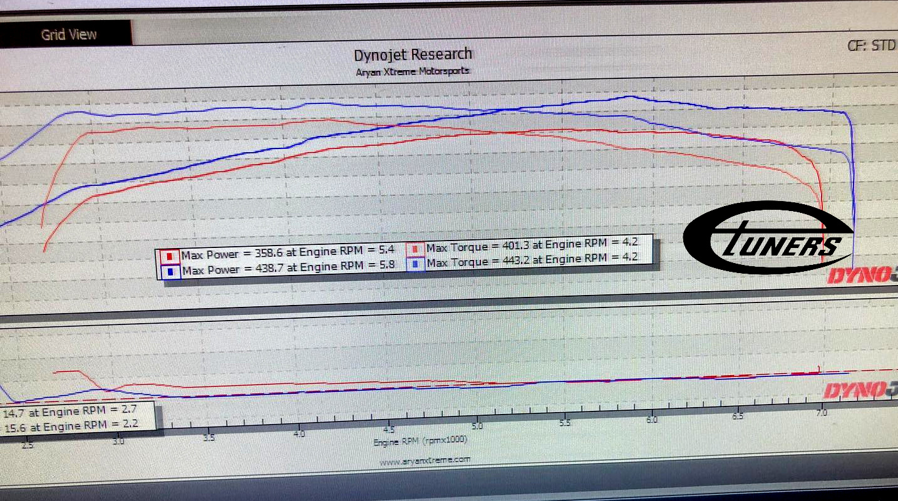Image resolution: width=898 pixels, height=501 pixels.
Task: Click the 4.0 mark on the RPM axis
Action: tap(299, 433)
